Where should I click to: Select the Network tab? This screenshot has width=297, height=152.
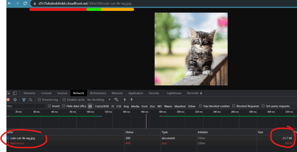(79, 93)
